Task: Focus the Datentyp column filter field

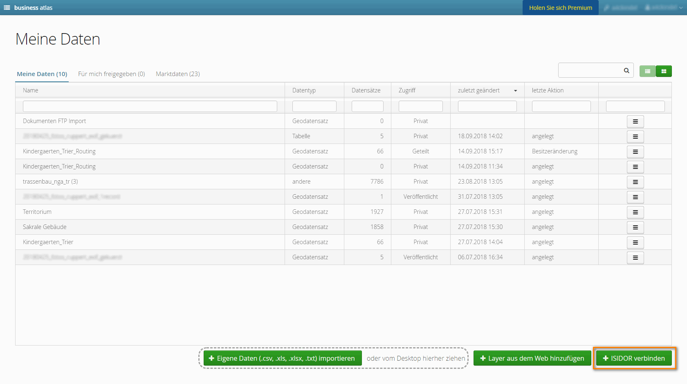Action: tap(314, 106)
